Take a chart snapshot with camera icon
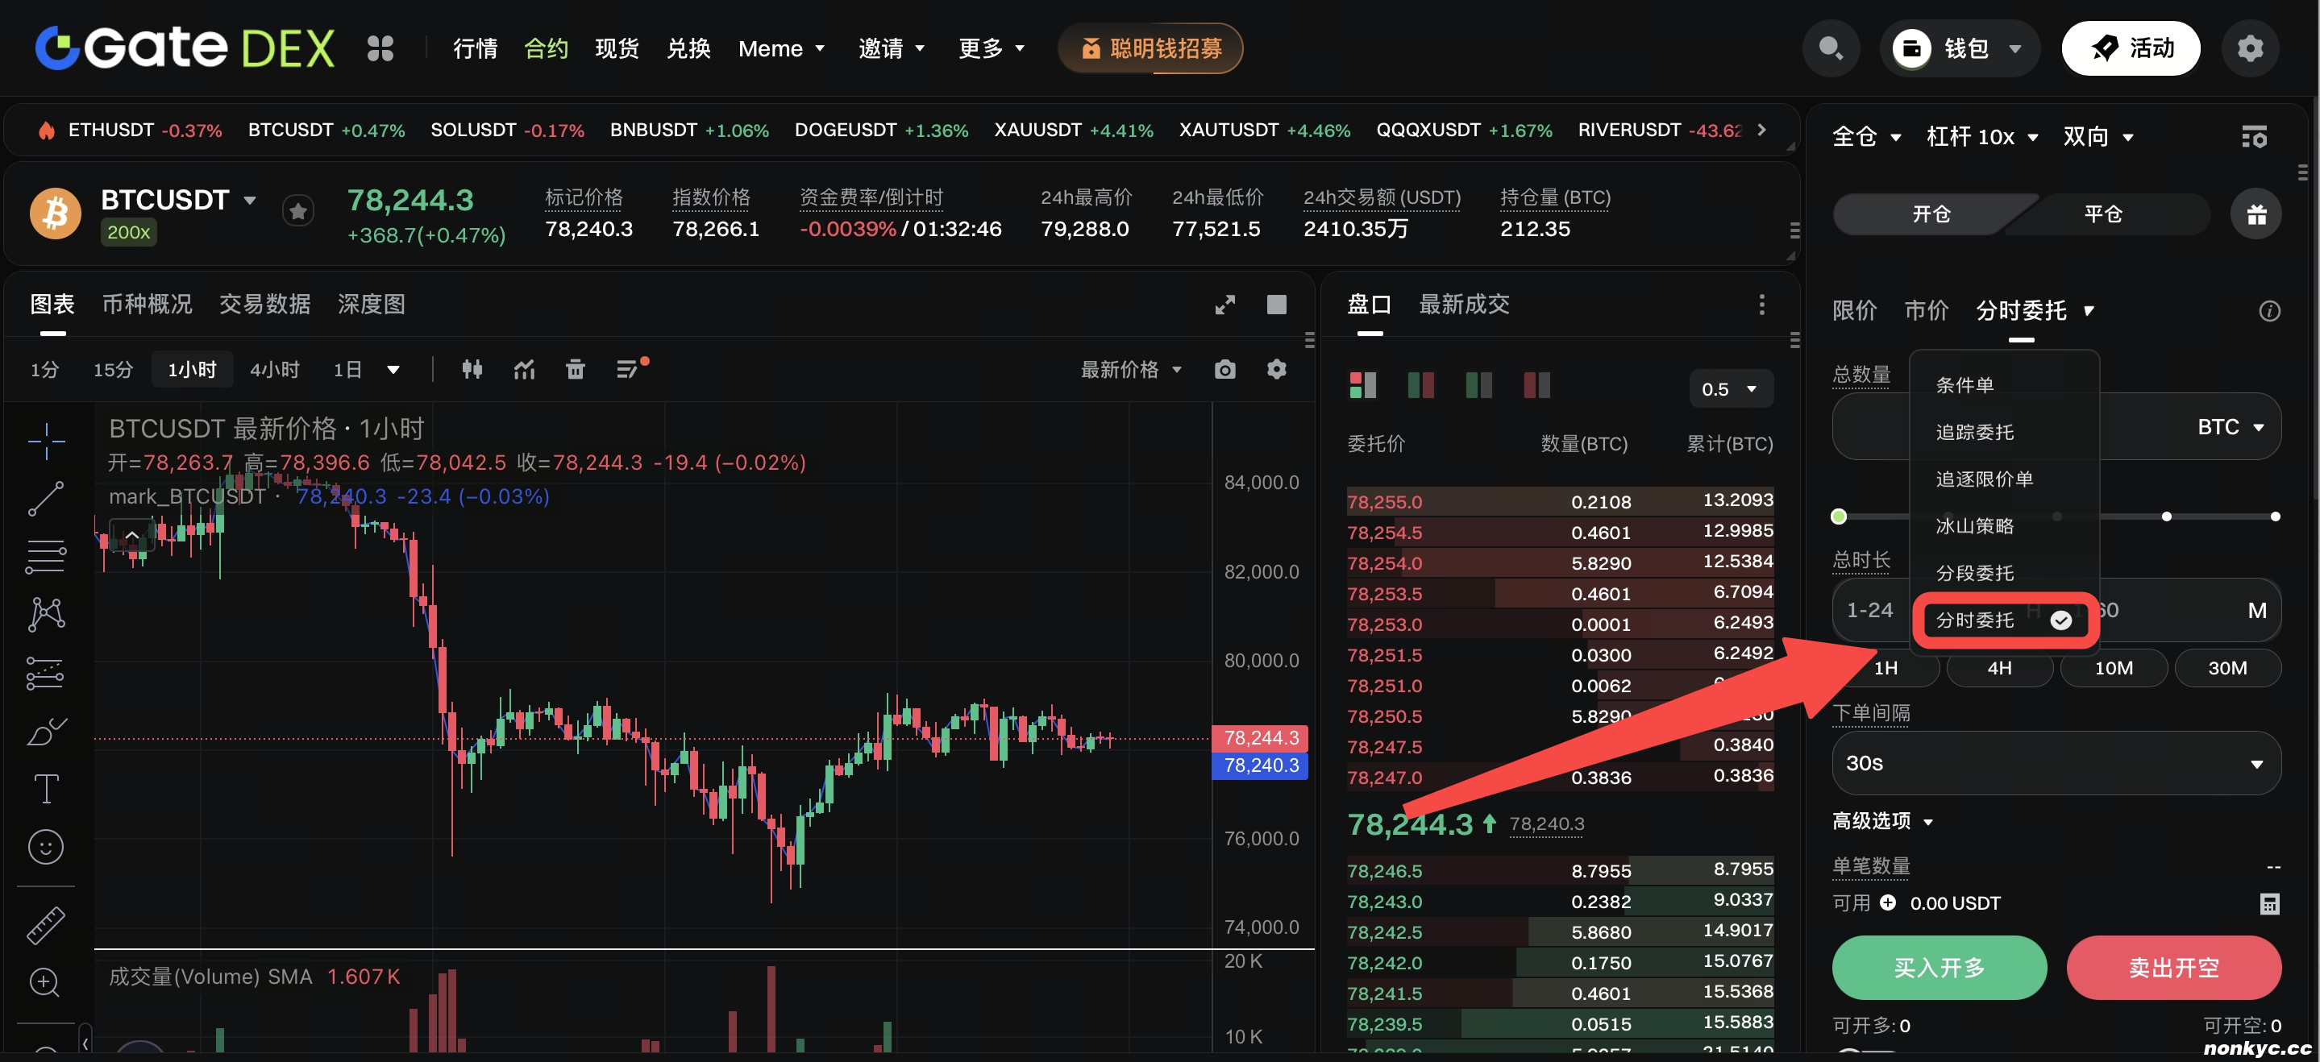 point(1224,369)
